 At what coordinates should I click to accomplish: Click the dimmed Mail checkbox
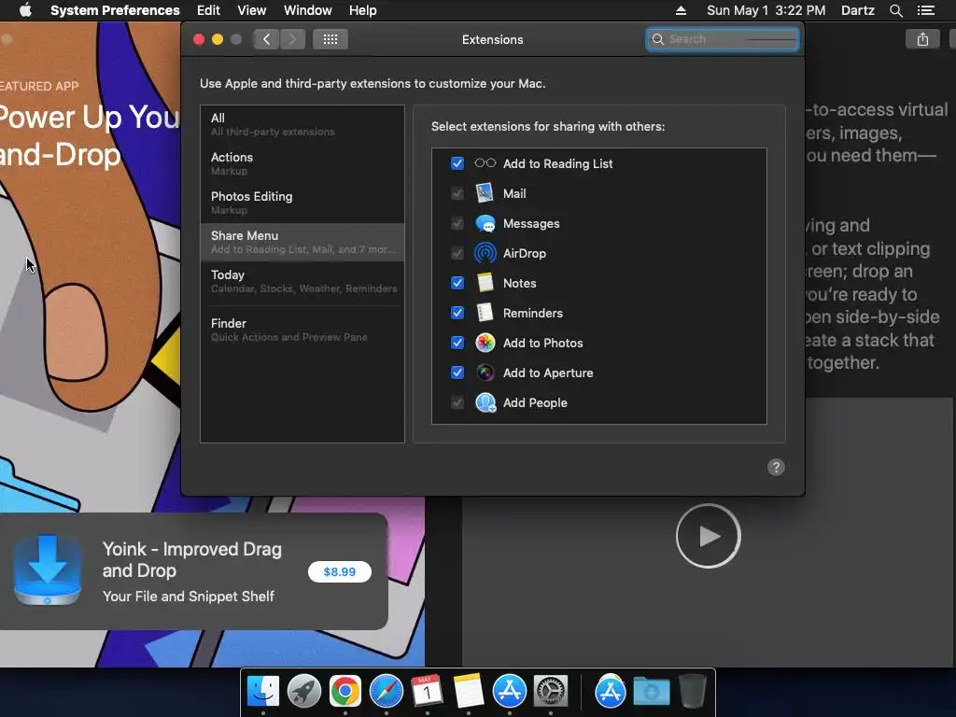click(x=457, y=193)
